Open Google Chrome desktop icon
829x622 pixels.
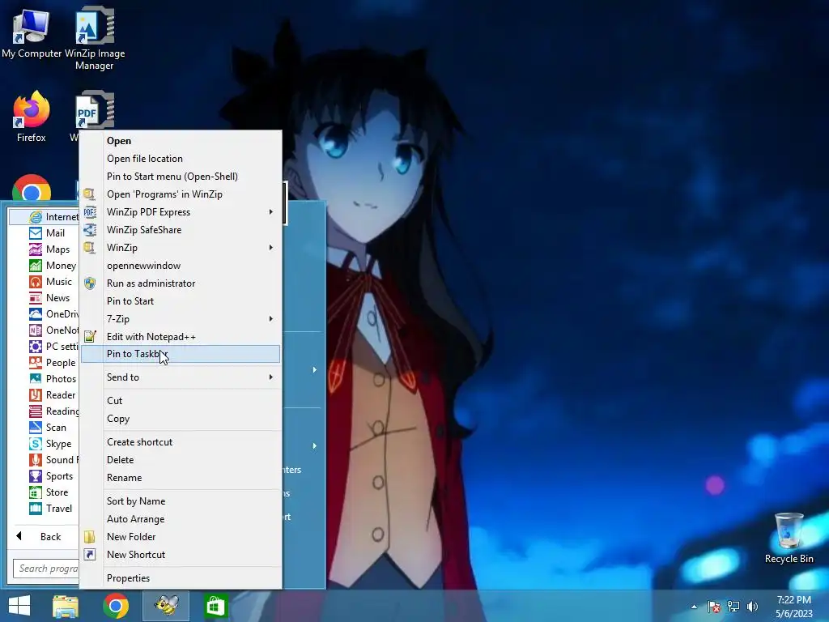pos(32,188)
